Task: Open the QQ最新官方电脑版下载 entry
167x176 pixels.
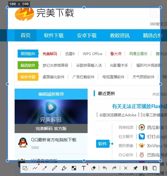Action: coord(54,140)
